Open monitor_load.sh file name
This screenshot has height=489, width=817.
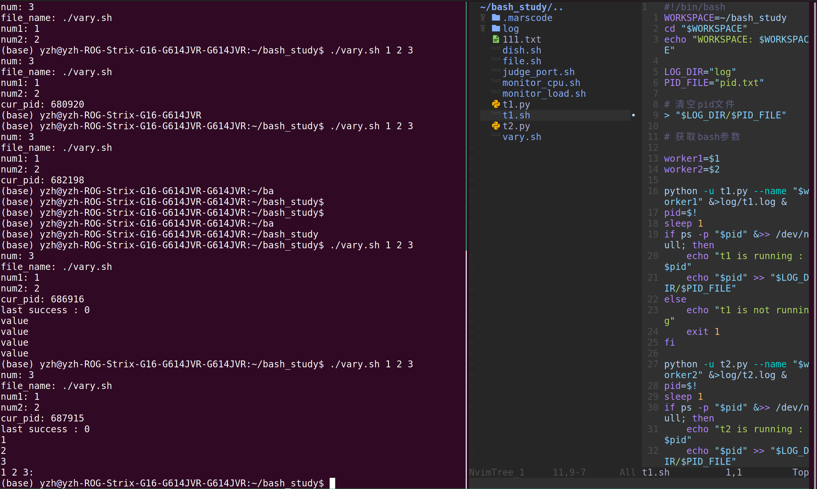pyautogui.click(x=544, y=93)
